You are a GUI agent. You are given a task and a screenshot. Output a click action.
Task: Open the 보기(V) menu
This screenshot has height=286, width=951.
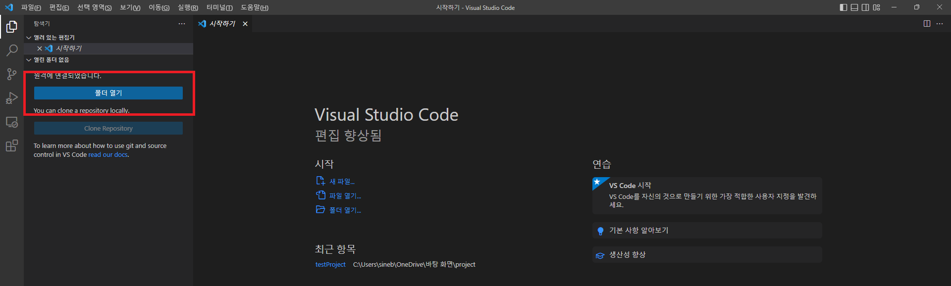tap(130, 7)
